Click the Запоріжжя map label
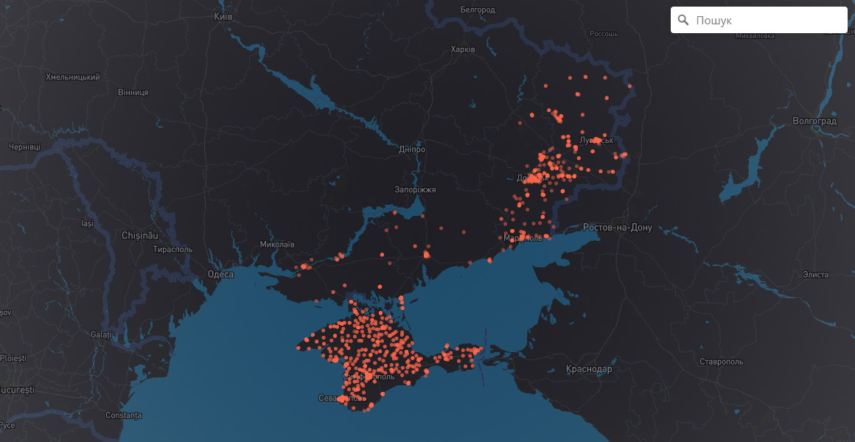This screenshot has width=855, height=442. (415, 189)
